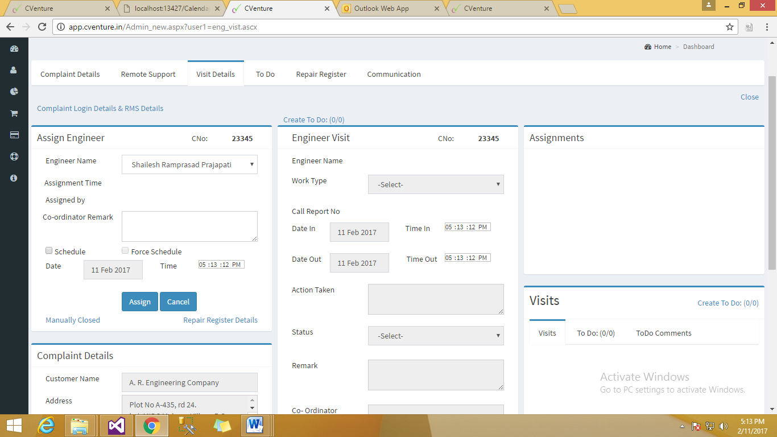
Task: Open the Work Type dropdown
Action: pos(436,184)
